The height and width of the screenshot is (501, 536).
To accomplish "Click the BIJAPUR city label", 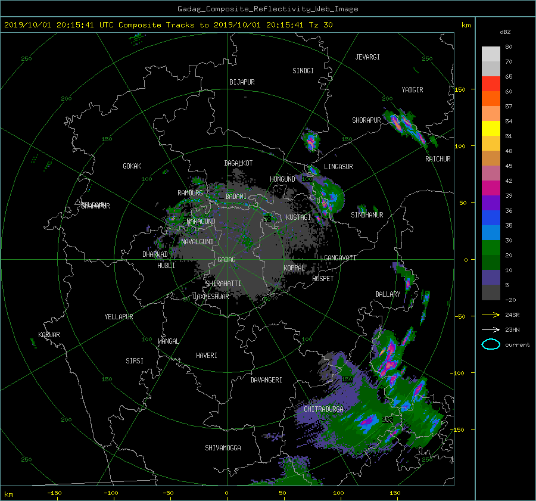I will [x=242, y=82].
